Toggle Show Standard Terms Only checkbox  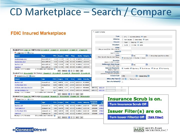coord(149,55)
